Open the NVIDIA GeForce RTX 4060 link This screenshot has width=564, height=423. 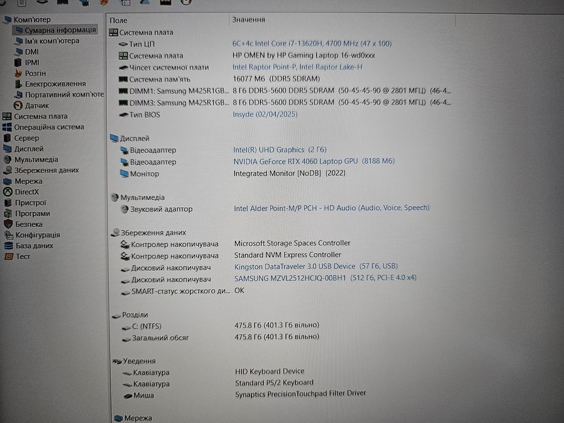[x=314, y=161]
